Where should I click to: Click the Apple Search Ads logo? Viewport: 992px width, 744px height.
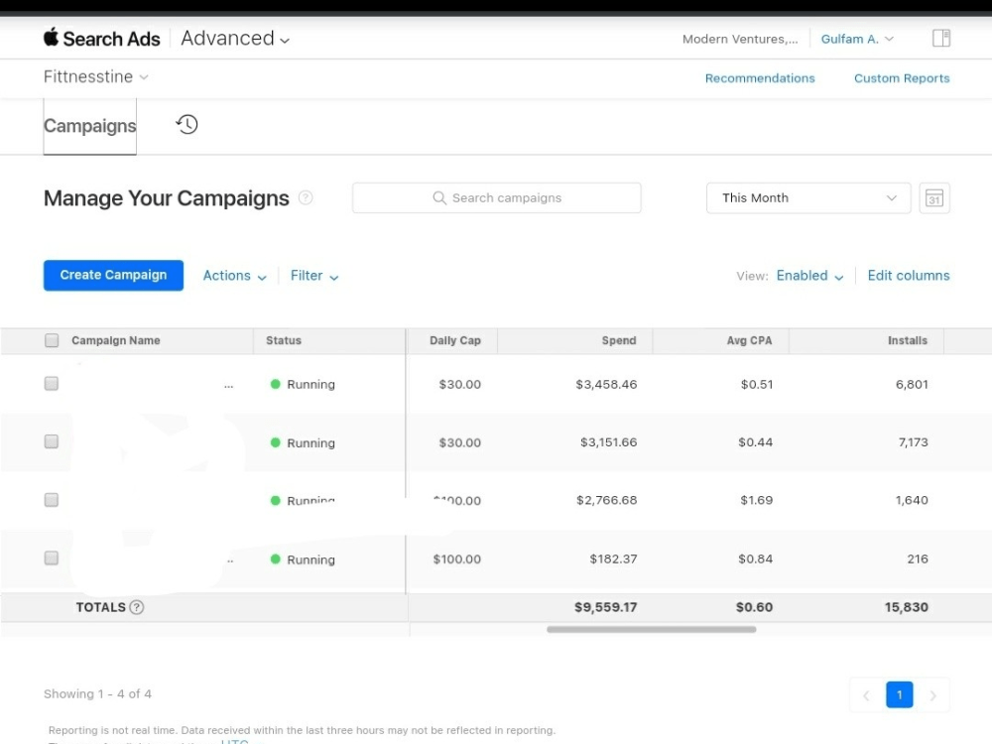(x=102, y=38)
